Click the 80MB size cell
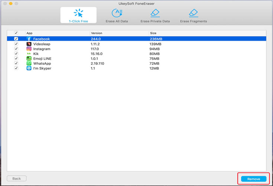The width and height of the screenshot is (273, 186). pos(155,54)
